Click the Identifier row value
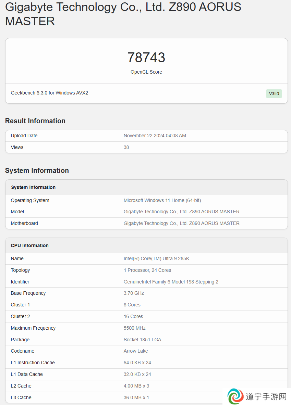The width and height of the screenshot is (291, 405). coord(171,282)
